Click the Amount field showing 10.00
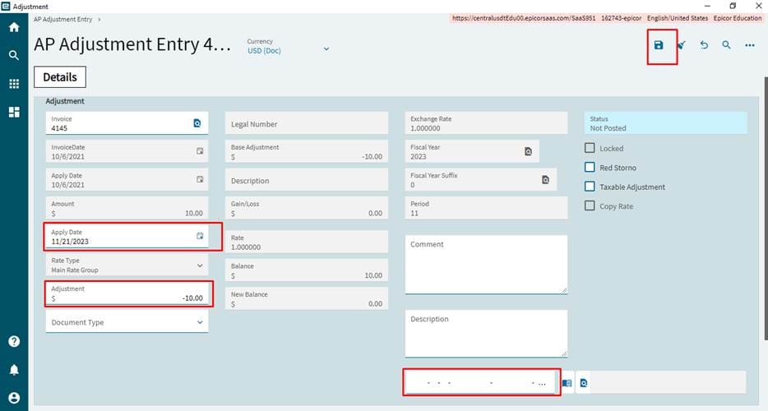 coord(127,208)
